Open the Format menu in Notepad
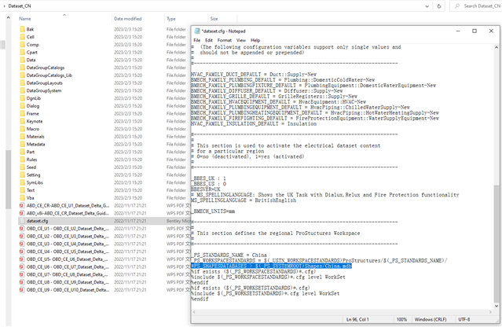502x327 pixels. point(225,40)
